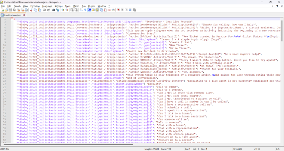Click the plus new tab button
Image resolution: width=284 pixels, height=151 pixels.
pos(272,6)
